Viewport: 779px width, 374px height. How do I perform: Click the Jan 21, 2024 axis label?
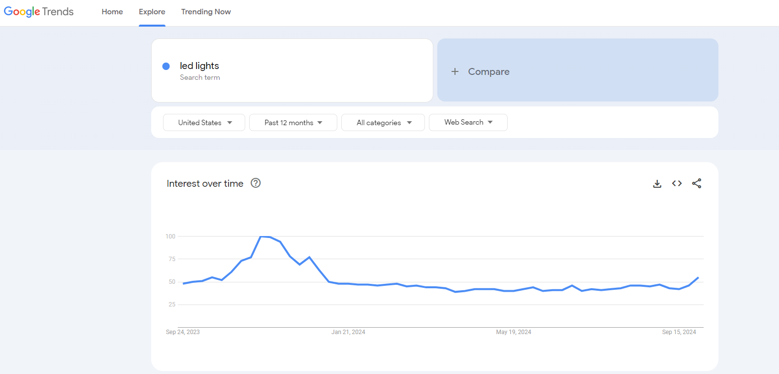[348, 332]
